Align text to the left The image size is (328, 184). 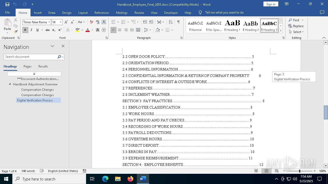click(x=114, y=30)
